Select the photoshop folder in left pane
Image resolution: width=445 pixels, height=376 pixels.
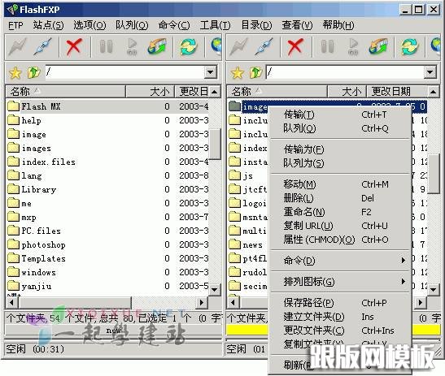[108, 244]
